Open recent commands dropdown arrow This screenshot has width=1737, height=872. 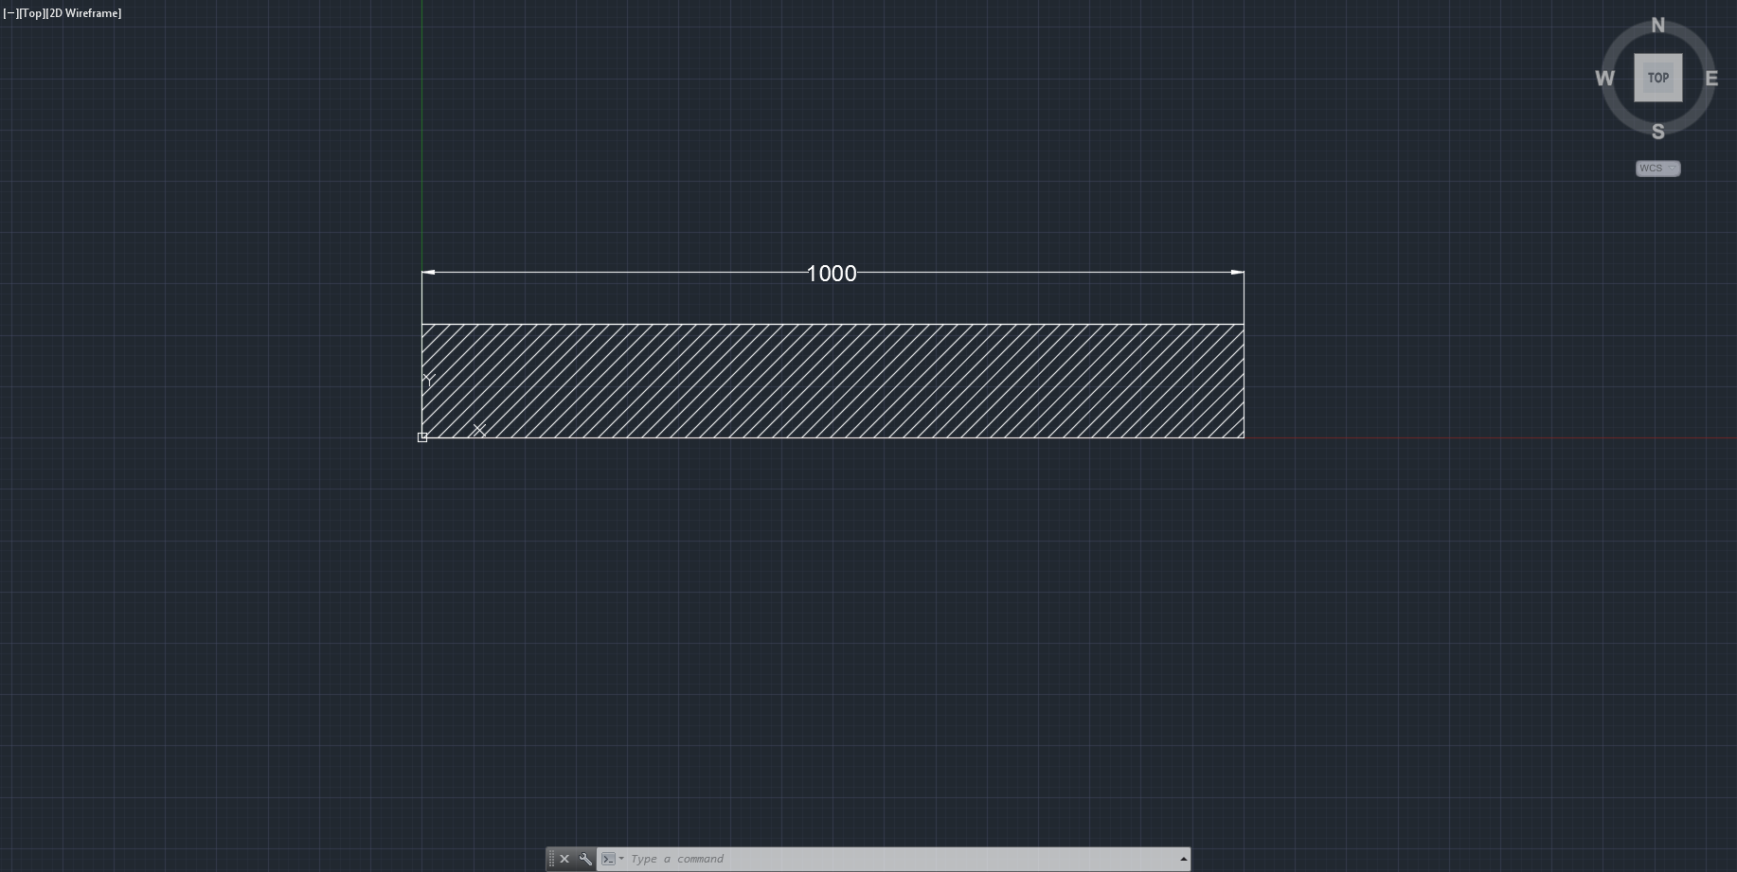click(621, 859)
